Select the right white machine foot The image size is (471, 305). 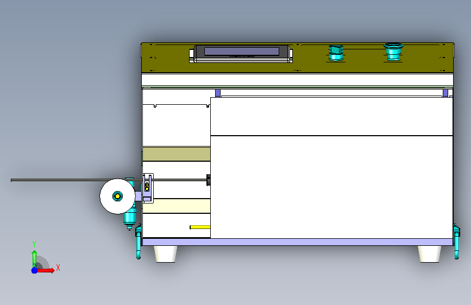430,254
